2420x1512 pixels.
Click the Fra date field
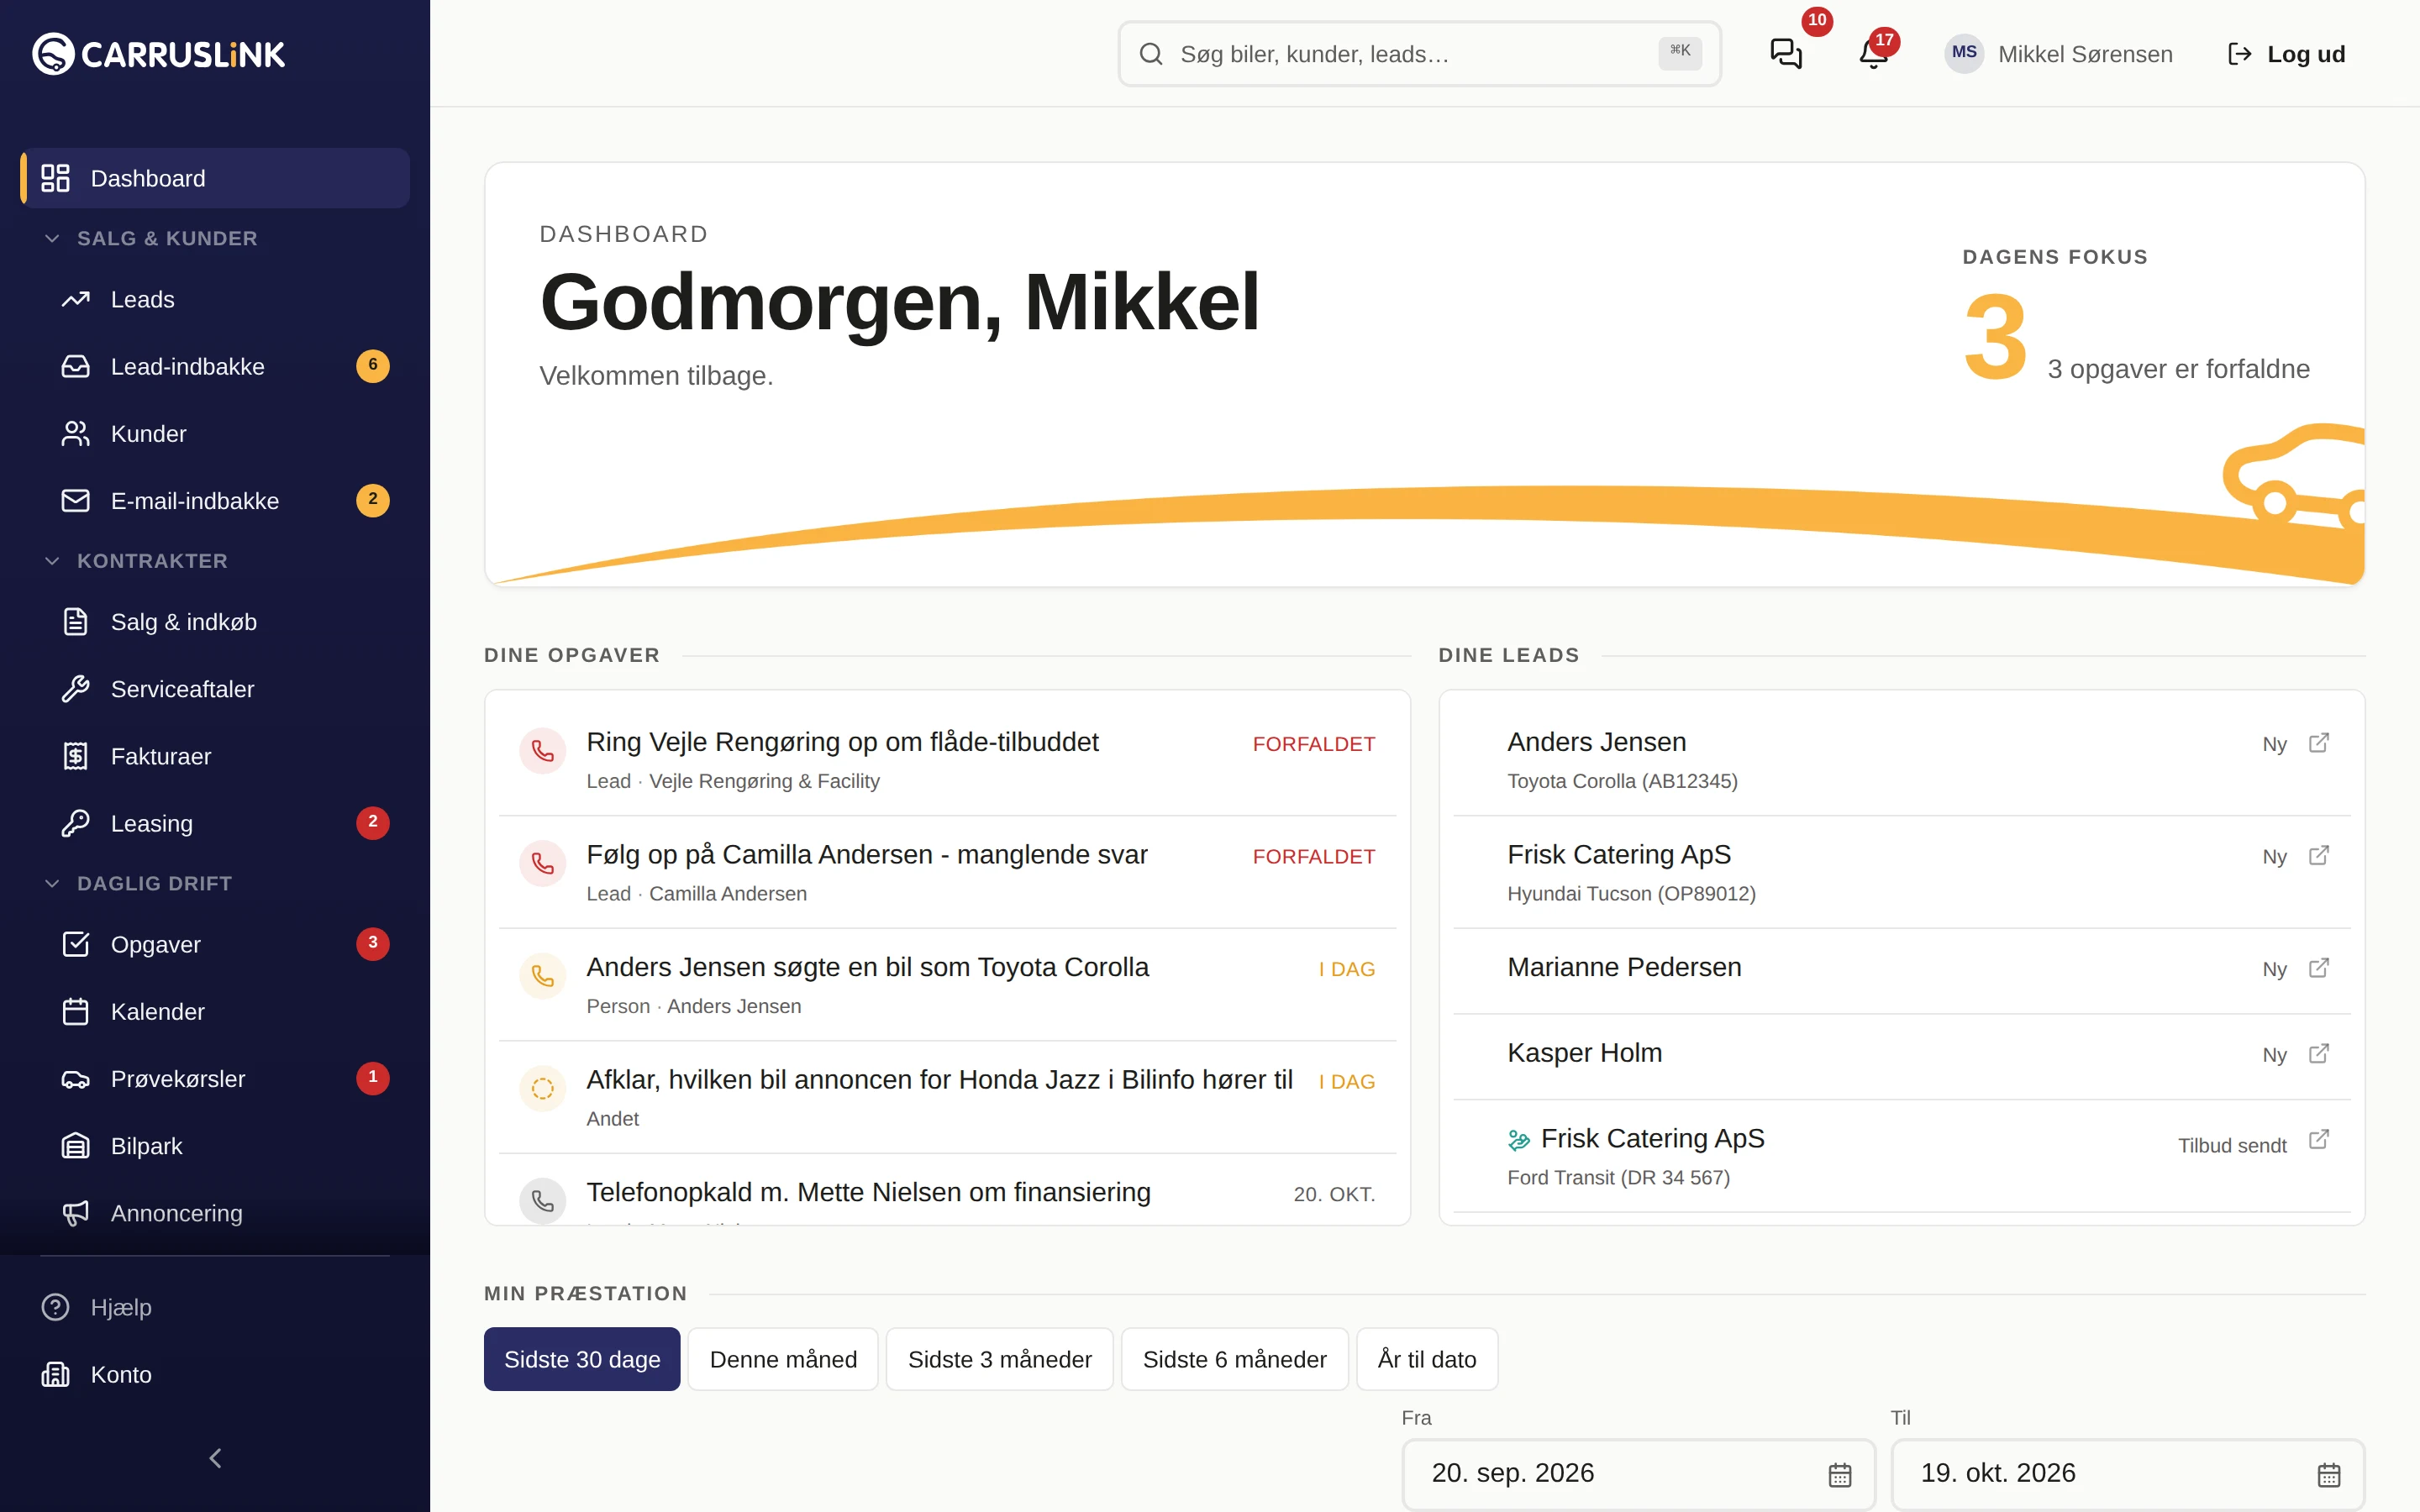click(x=1639, y=1474)
